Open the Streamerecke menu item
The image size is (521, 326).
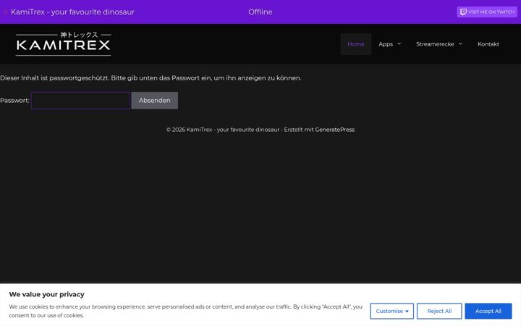pyautogui.click(x=435, y=44)
